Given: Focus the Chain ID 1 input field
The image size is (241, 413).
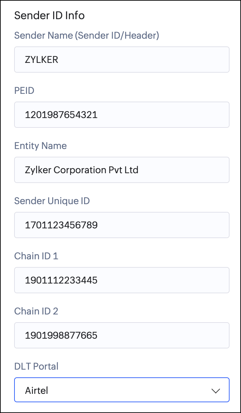Looking at the screenshot, I should click(x=122, y=280).
